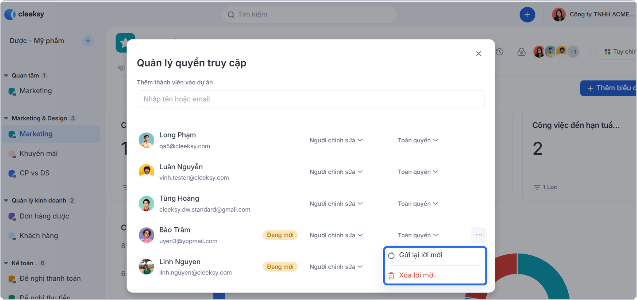Click Đang mời badge for Bảo Trâm
Image resolution: width=637 pixels, height=300 pixels.
click(x=280, y=235)
